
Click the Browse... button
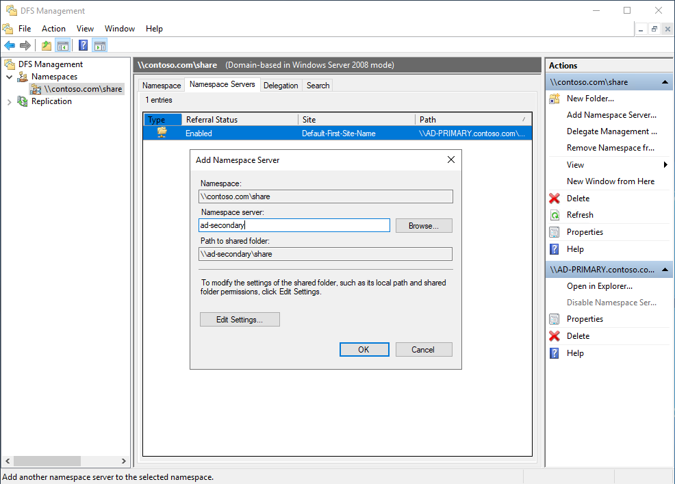tap(424, 226)
